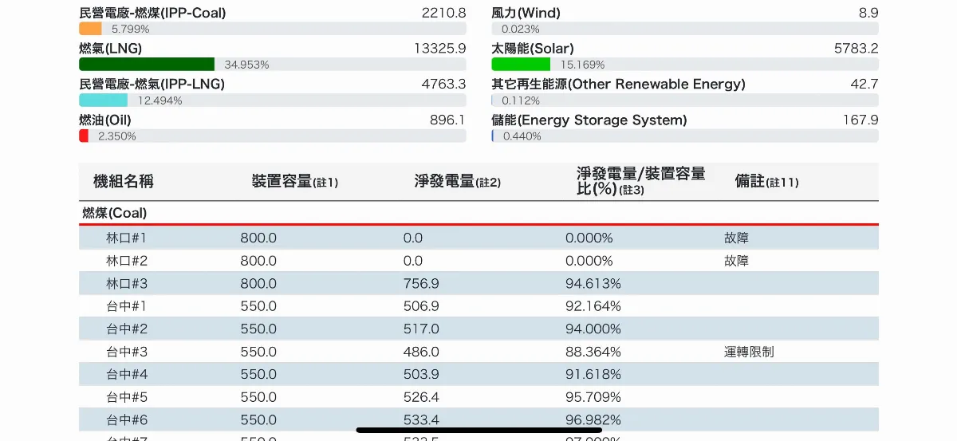
Task: Click the 故障 remark for 林口#2
Action: (x=737, y=261)
